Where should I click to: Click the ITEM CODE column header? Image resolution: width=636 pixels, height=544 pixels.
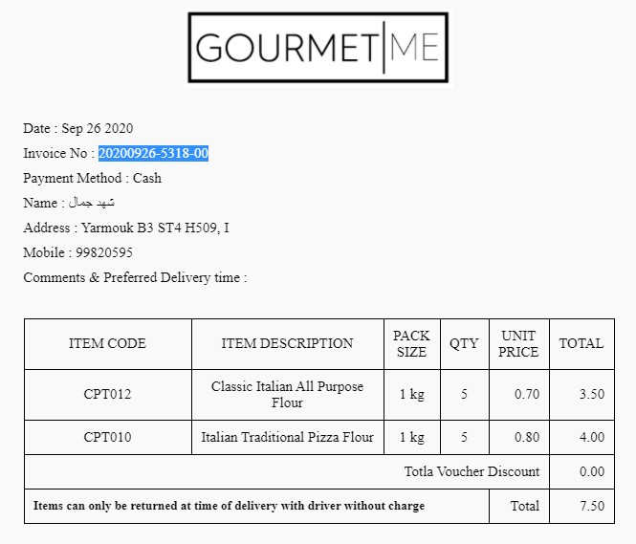(x=107, y=343)
